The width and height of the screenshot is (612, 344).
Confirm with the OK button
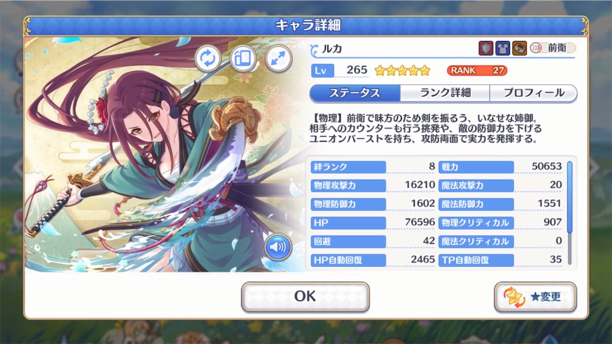pyautogui.click(x=305, y=296)
